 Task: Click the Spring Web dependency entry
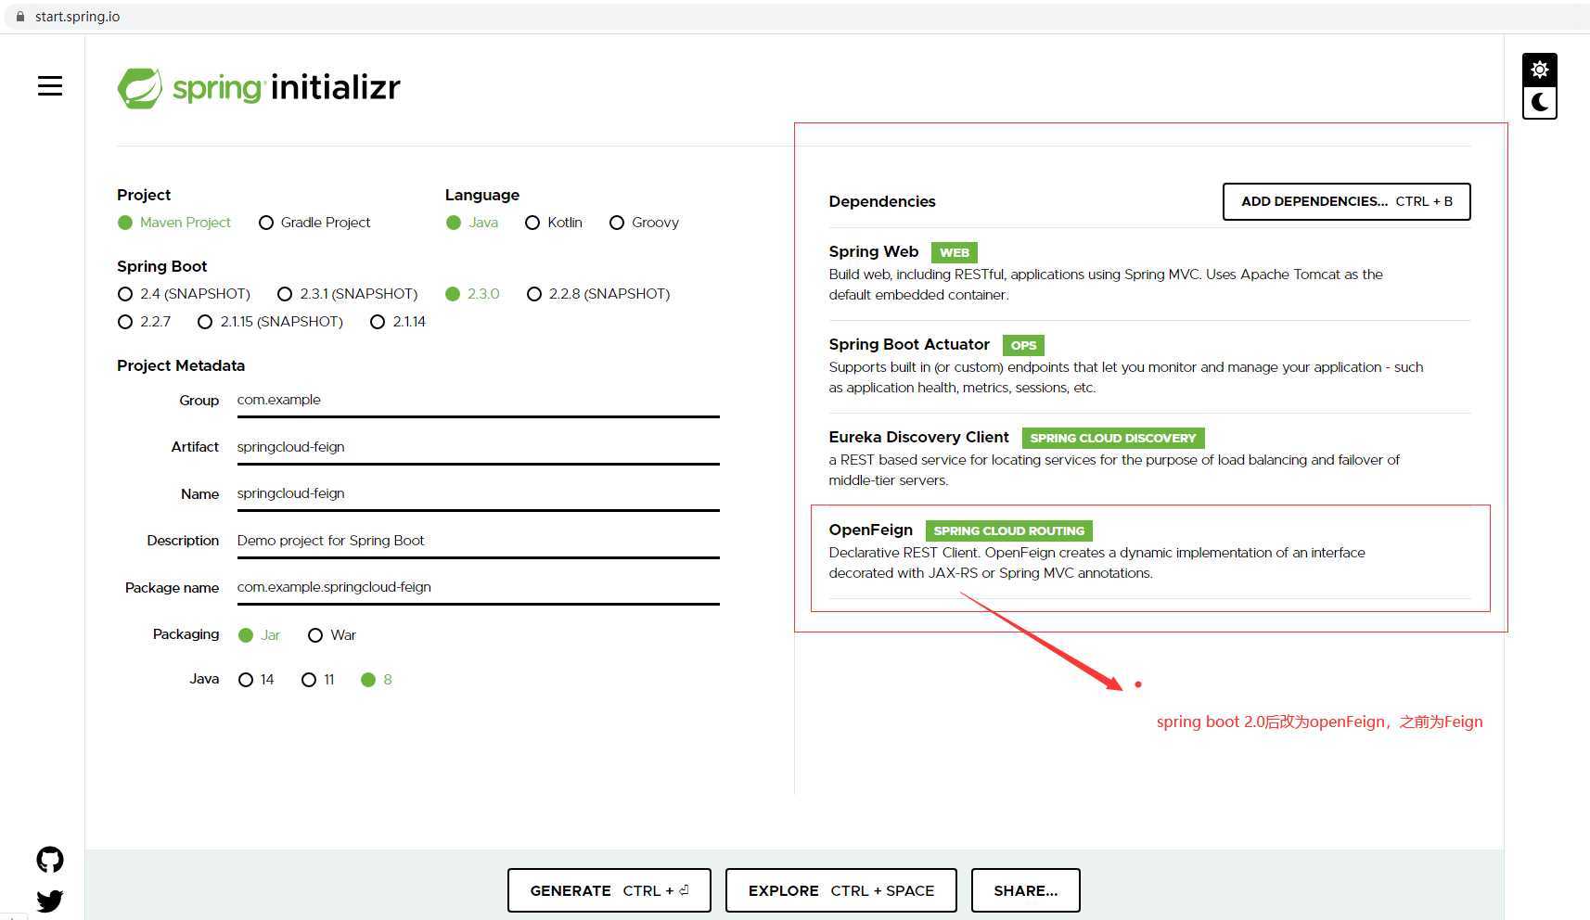(x=1149, y=273)
